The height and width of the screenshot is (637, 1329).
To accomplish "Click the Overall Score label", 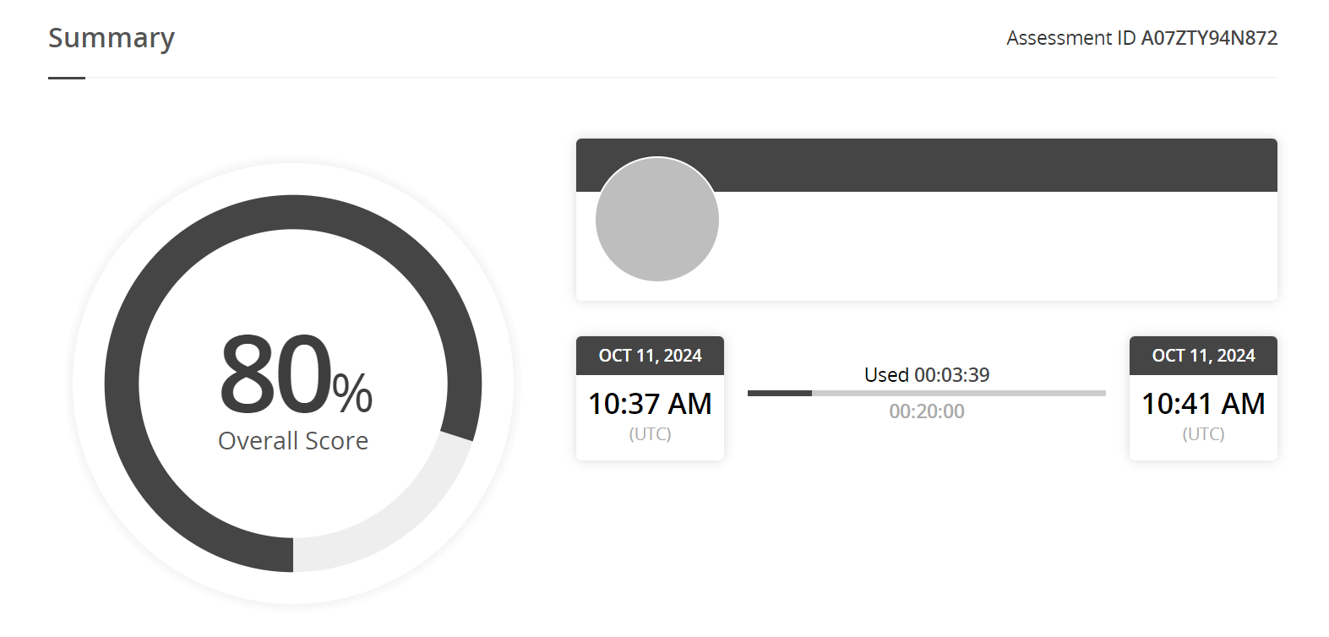I will tap(293, 441).
